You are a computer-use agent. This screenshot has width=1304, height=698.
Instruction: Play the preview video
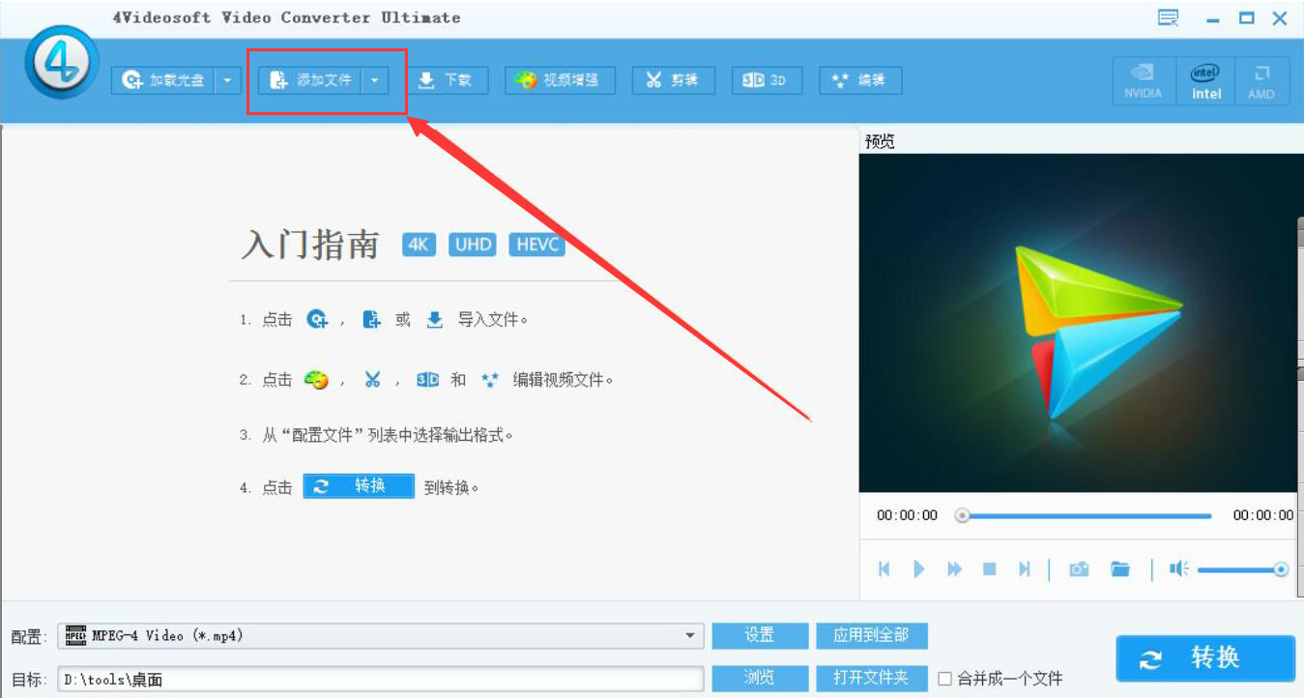coord(919,569)
